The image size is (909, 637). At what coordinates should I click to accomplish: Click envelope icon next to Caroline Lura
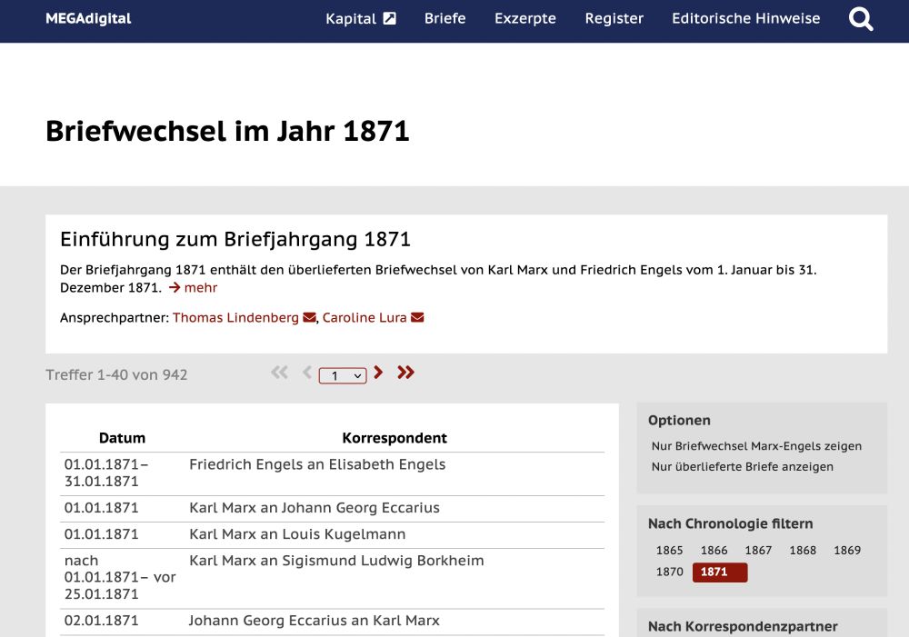click(x=417, y=318)
